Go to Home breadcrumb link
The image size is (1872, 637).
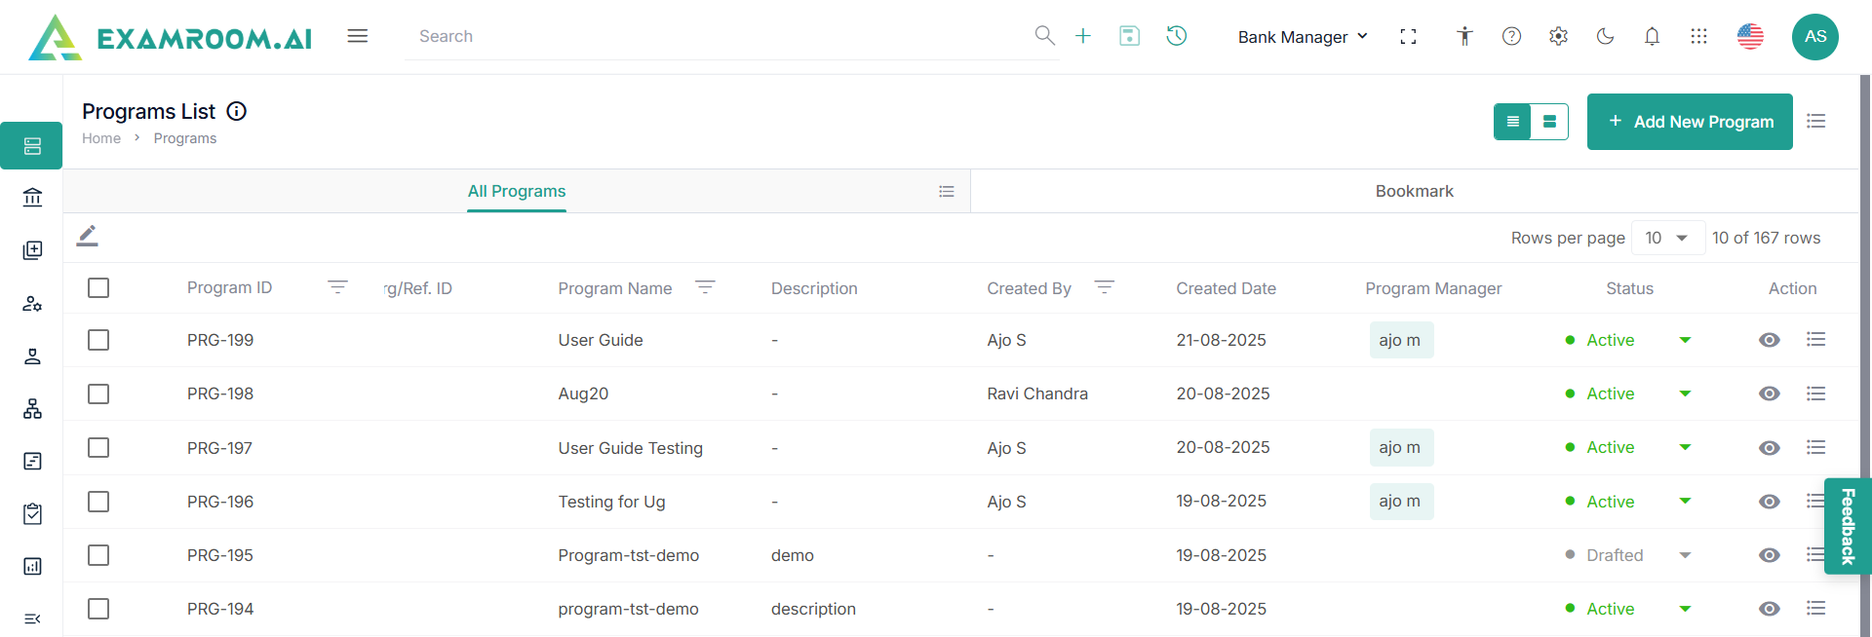101,138
